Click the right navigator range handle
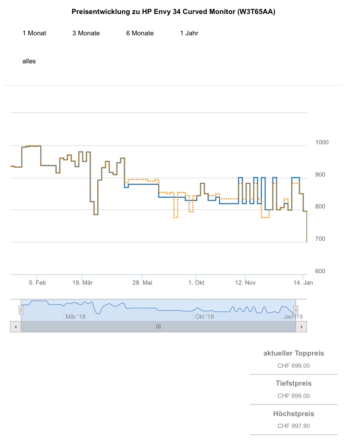This screenshot has width=347, height=442. (x=296, y=310)
